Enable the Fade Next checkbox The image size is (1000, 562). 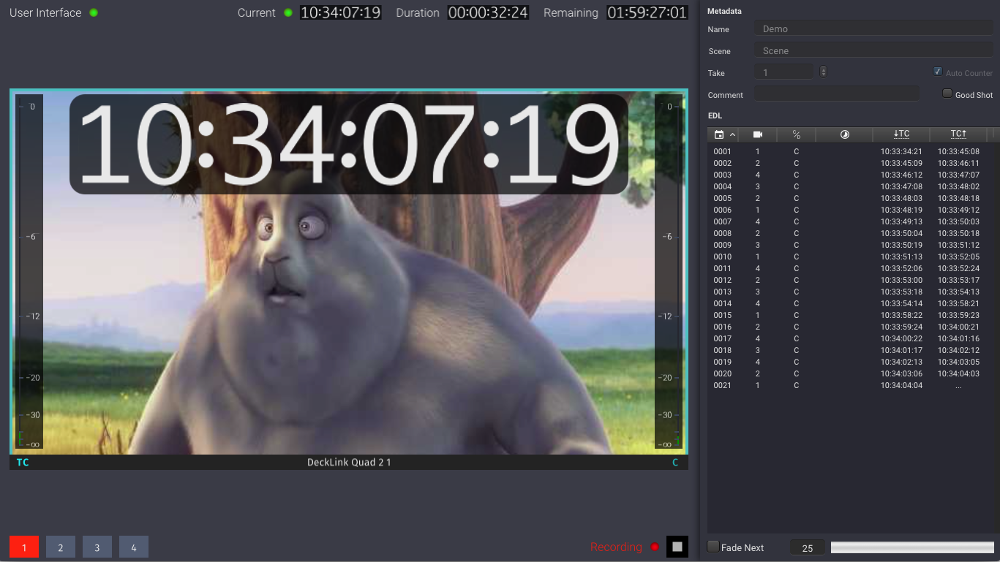(713, 547)
